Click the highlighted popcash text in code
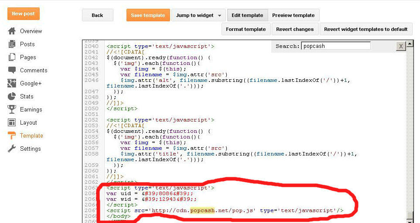This screenshot has width=420, height=223. pos(202,210)
